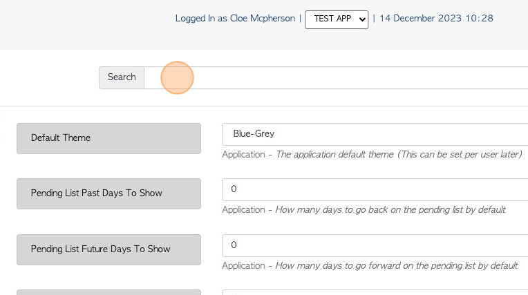Click the italic days to go forward description
The image size is (528, 295).
(397, 266)
